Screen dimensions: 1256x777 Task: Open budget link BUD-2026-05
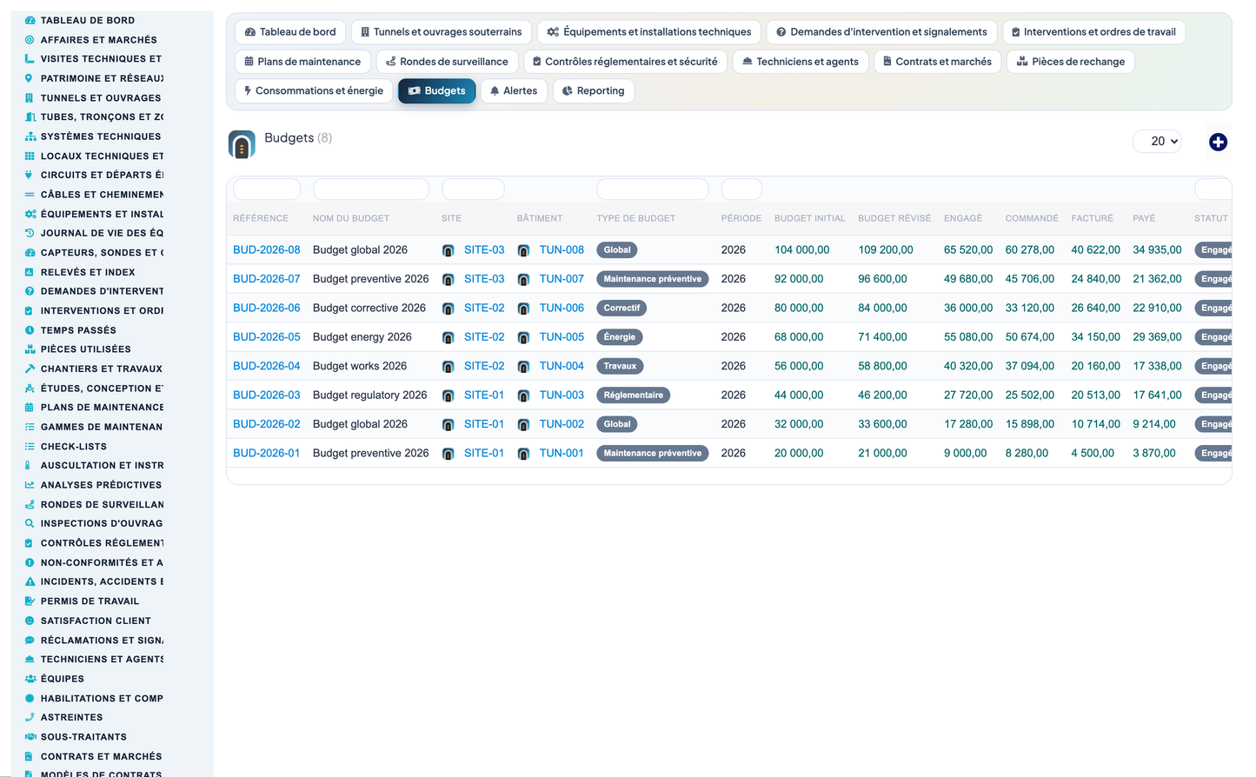pyautogui.click(x=267, y=337)
